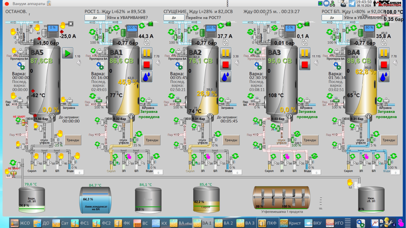This screenshot has width=406, height=228.
Task: Switch to the КХ screen tab
Action: tap(160, 223)
